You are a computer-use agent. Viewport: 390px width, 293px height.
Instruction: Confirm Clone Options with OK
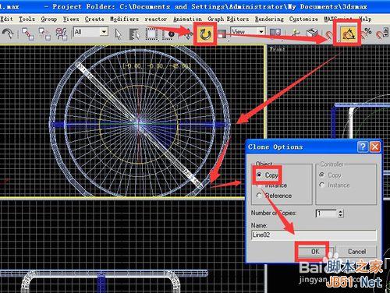point(315,252)
